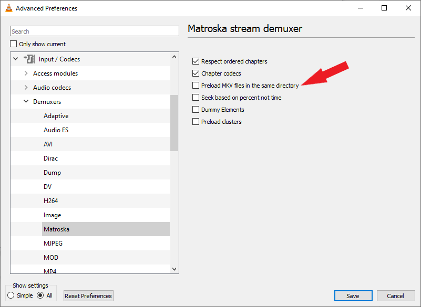Select Dirac in the demuxer list

coord(51,158)
